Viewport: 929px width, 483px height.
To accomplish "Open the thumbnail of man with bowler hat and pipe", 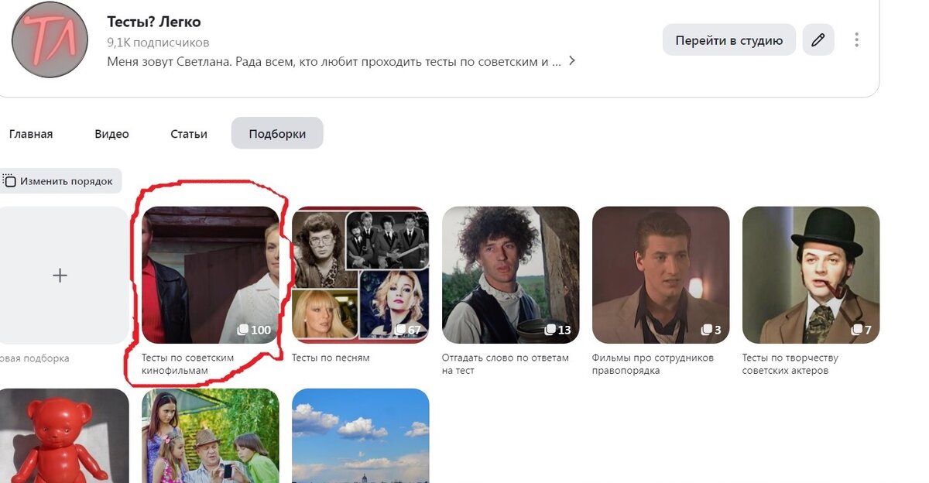I will 811,275.
